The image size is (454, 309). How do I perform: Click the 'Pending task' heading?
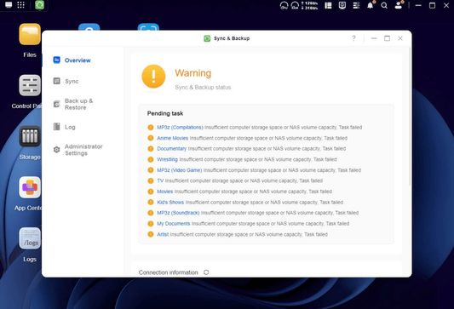(x=165, y=113)
